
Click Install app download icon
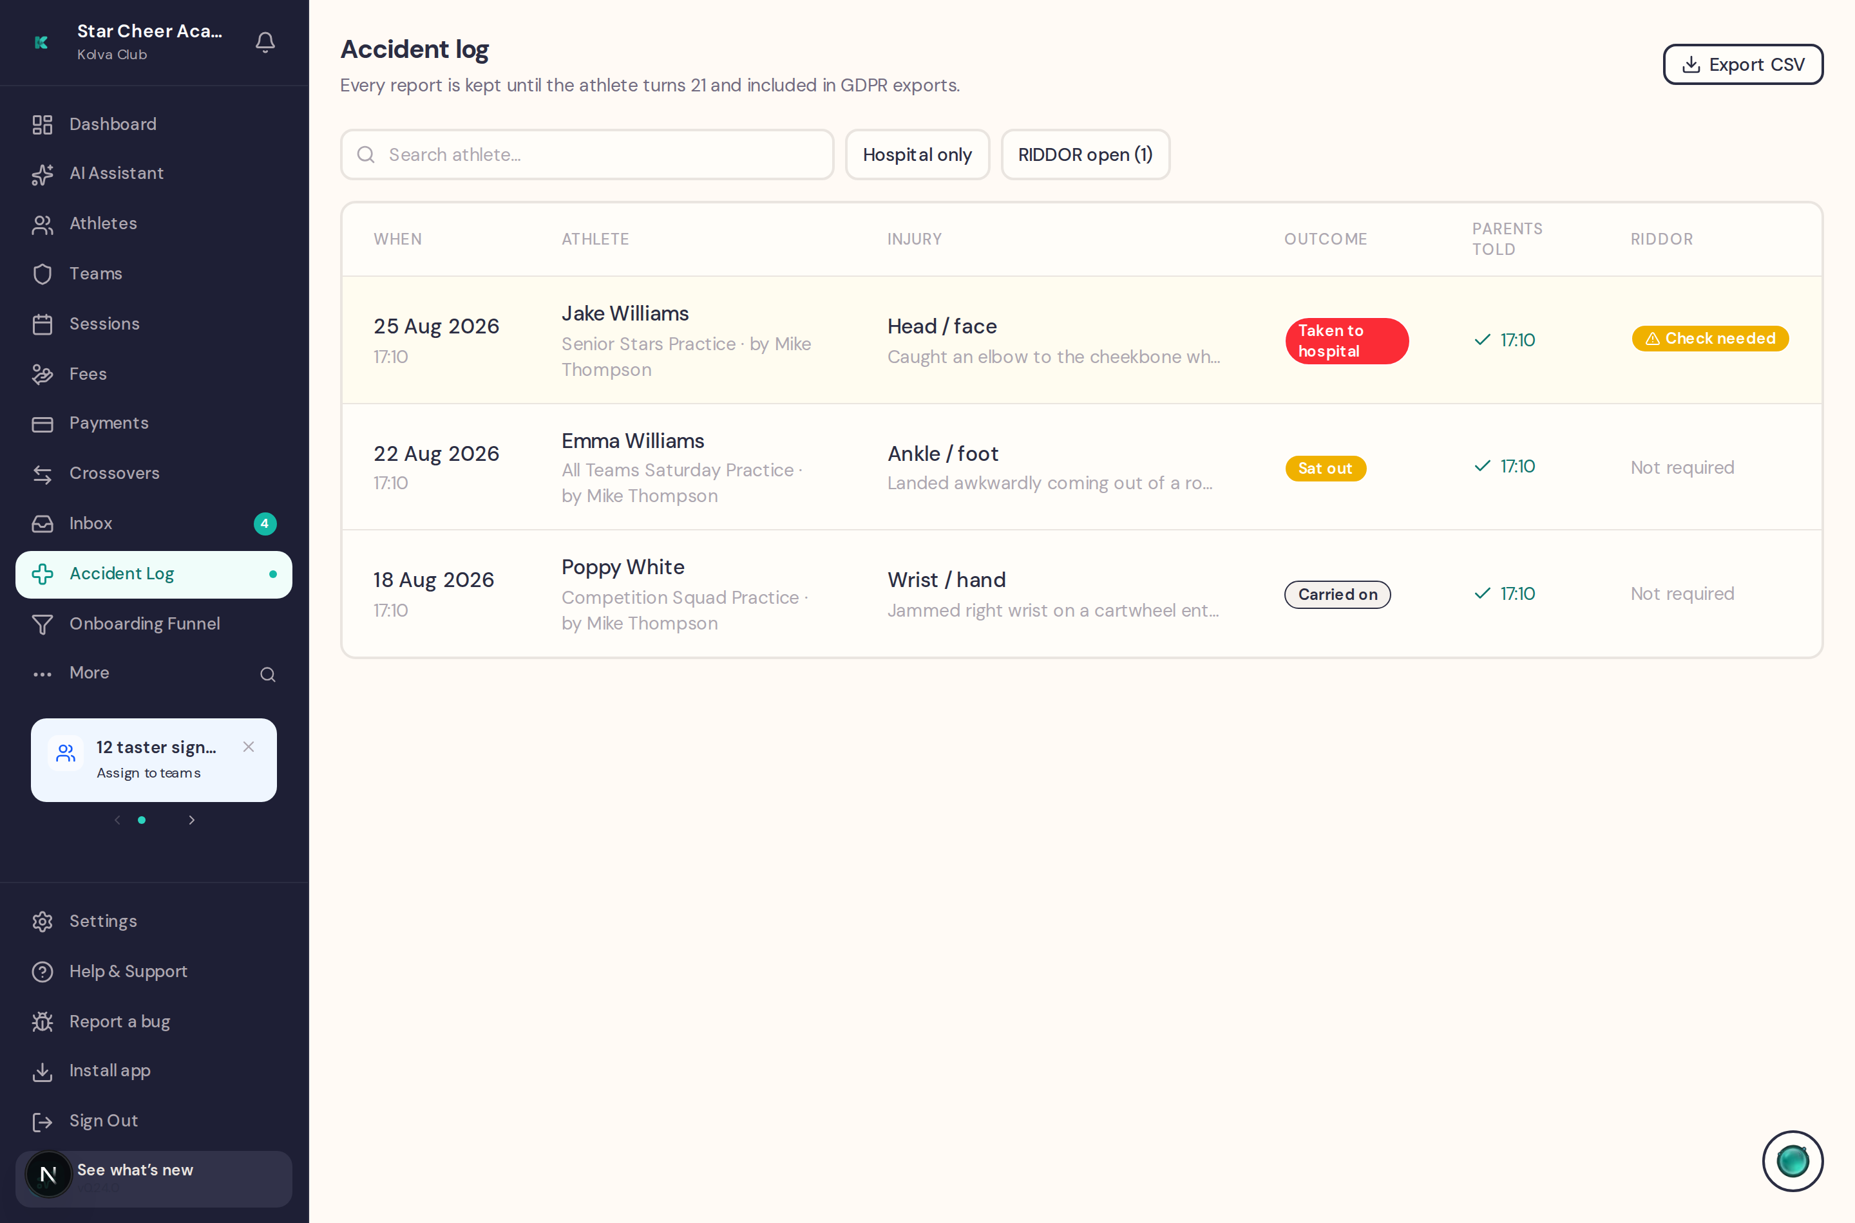pos(42,1071)
